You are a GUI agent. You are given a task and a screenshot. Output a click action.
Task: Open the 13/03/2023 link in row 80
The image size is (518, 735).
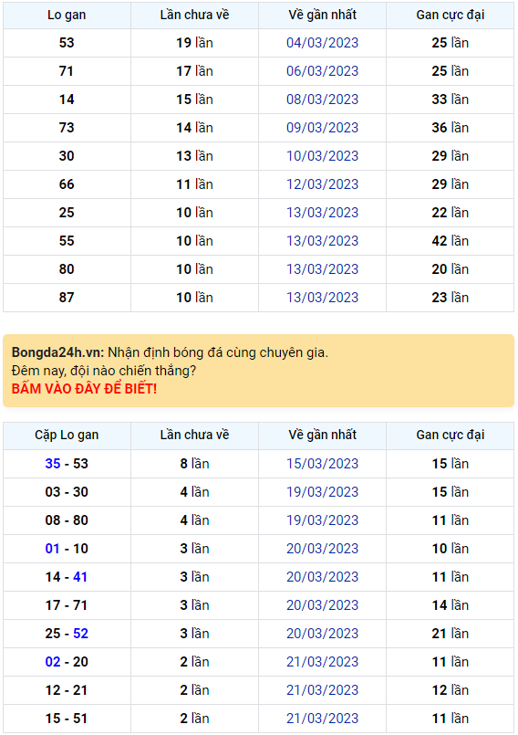click(322, 269)
